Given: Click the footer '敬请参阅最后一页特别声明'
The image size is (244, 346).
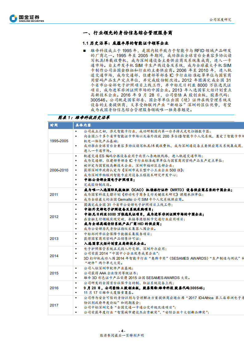Looking at the screenshot, I should [x=122, y=336].
